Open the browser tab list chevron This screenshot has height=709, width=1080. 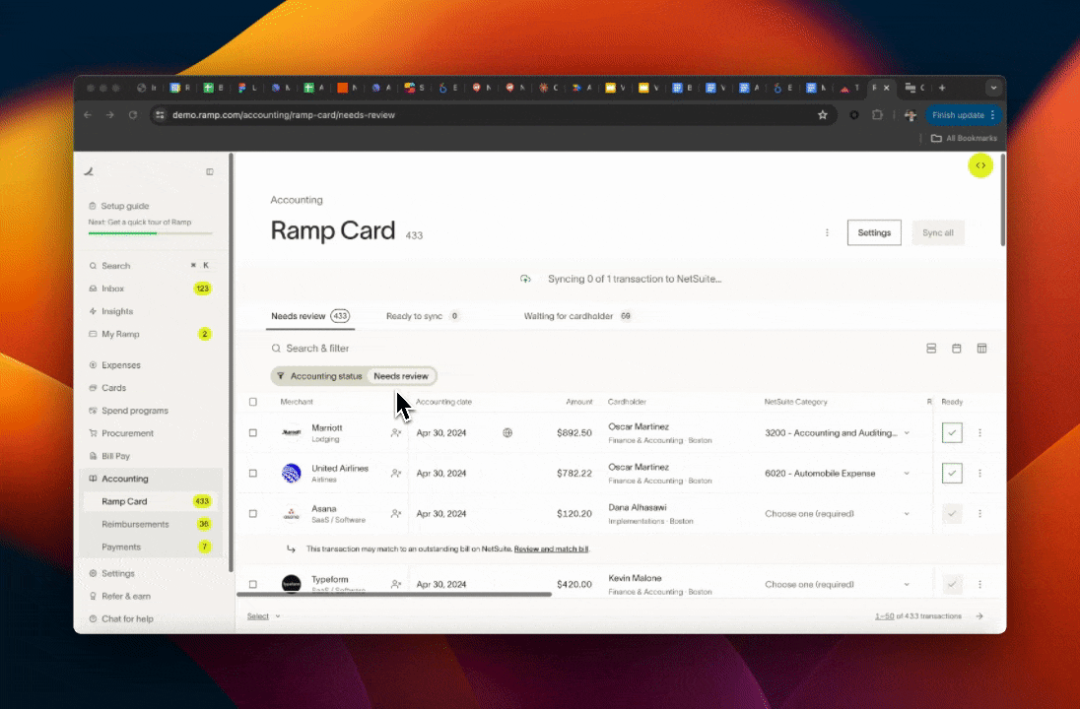tap(992, 88)
